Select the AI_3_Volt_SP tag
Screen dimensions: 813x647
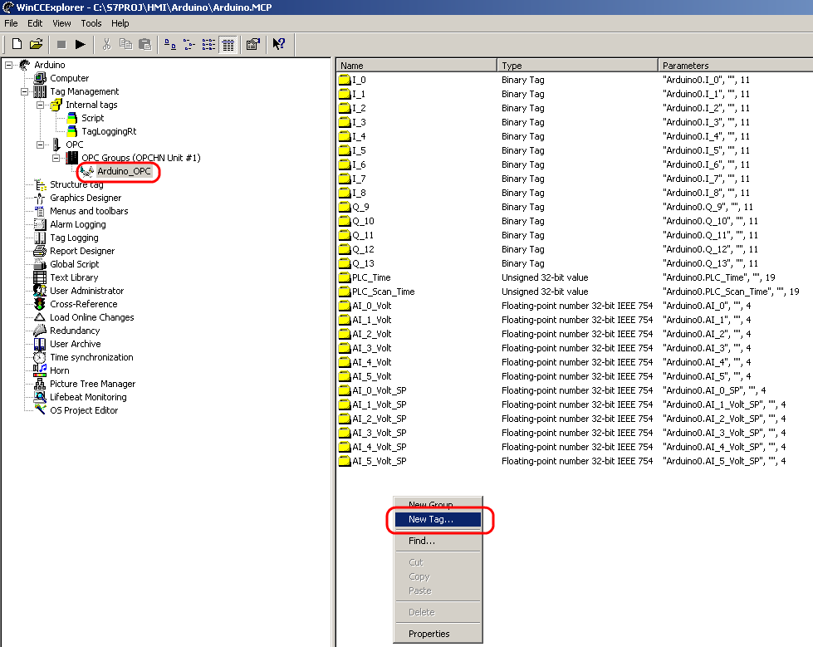[x=379, y=433]
